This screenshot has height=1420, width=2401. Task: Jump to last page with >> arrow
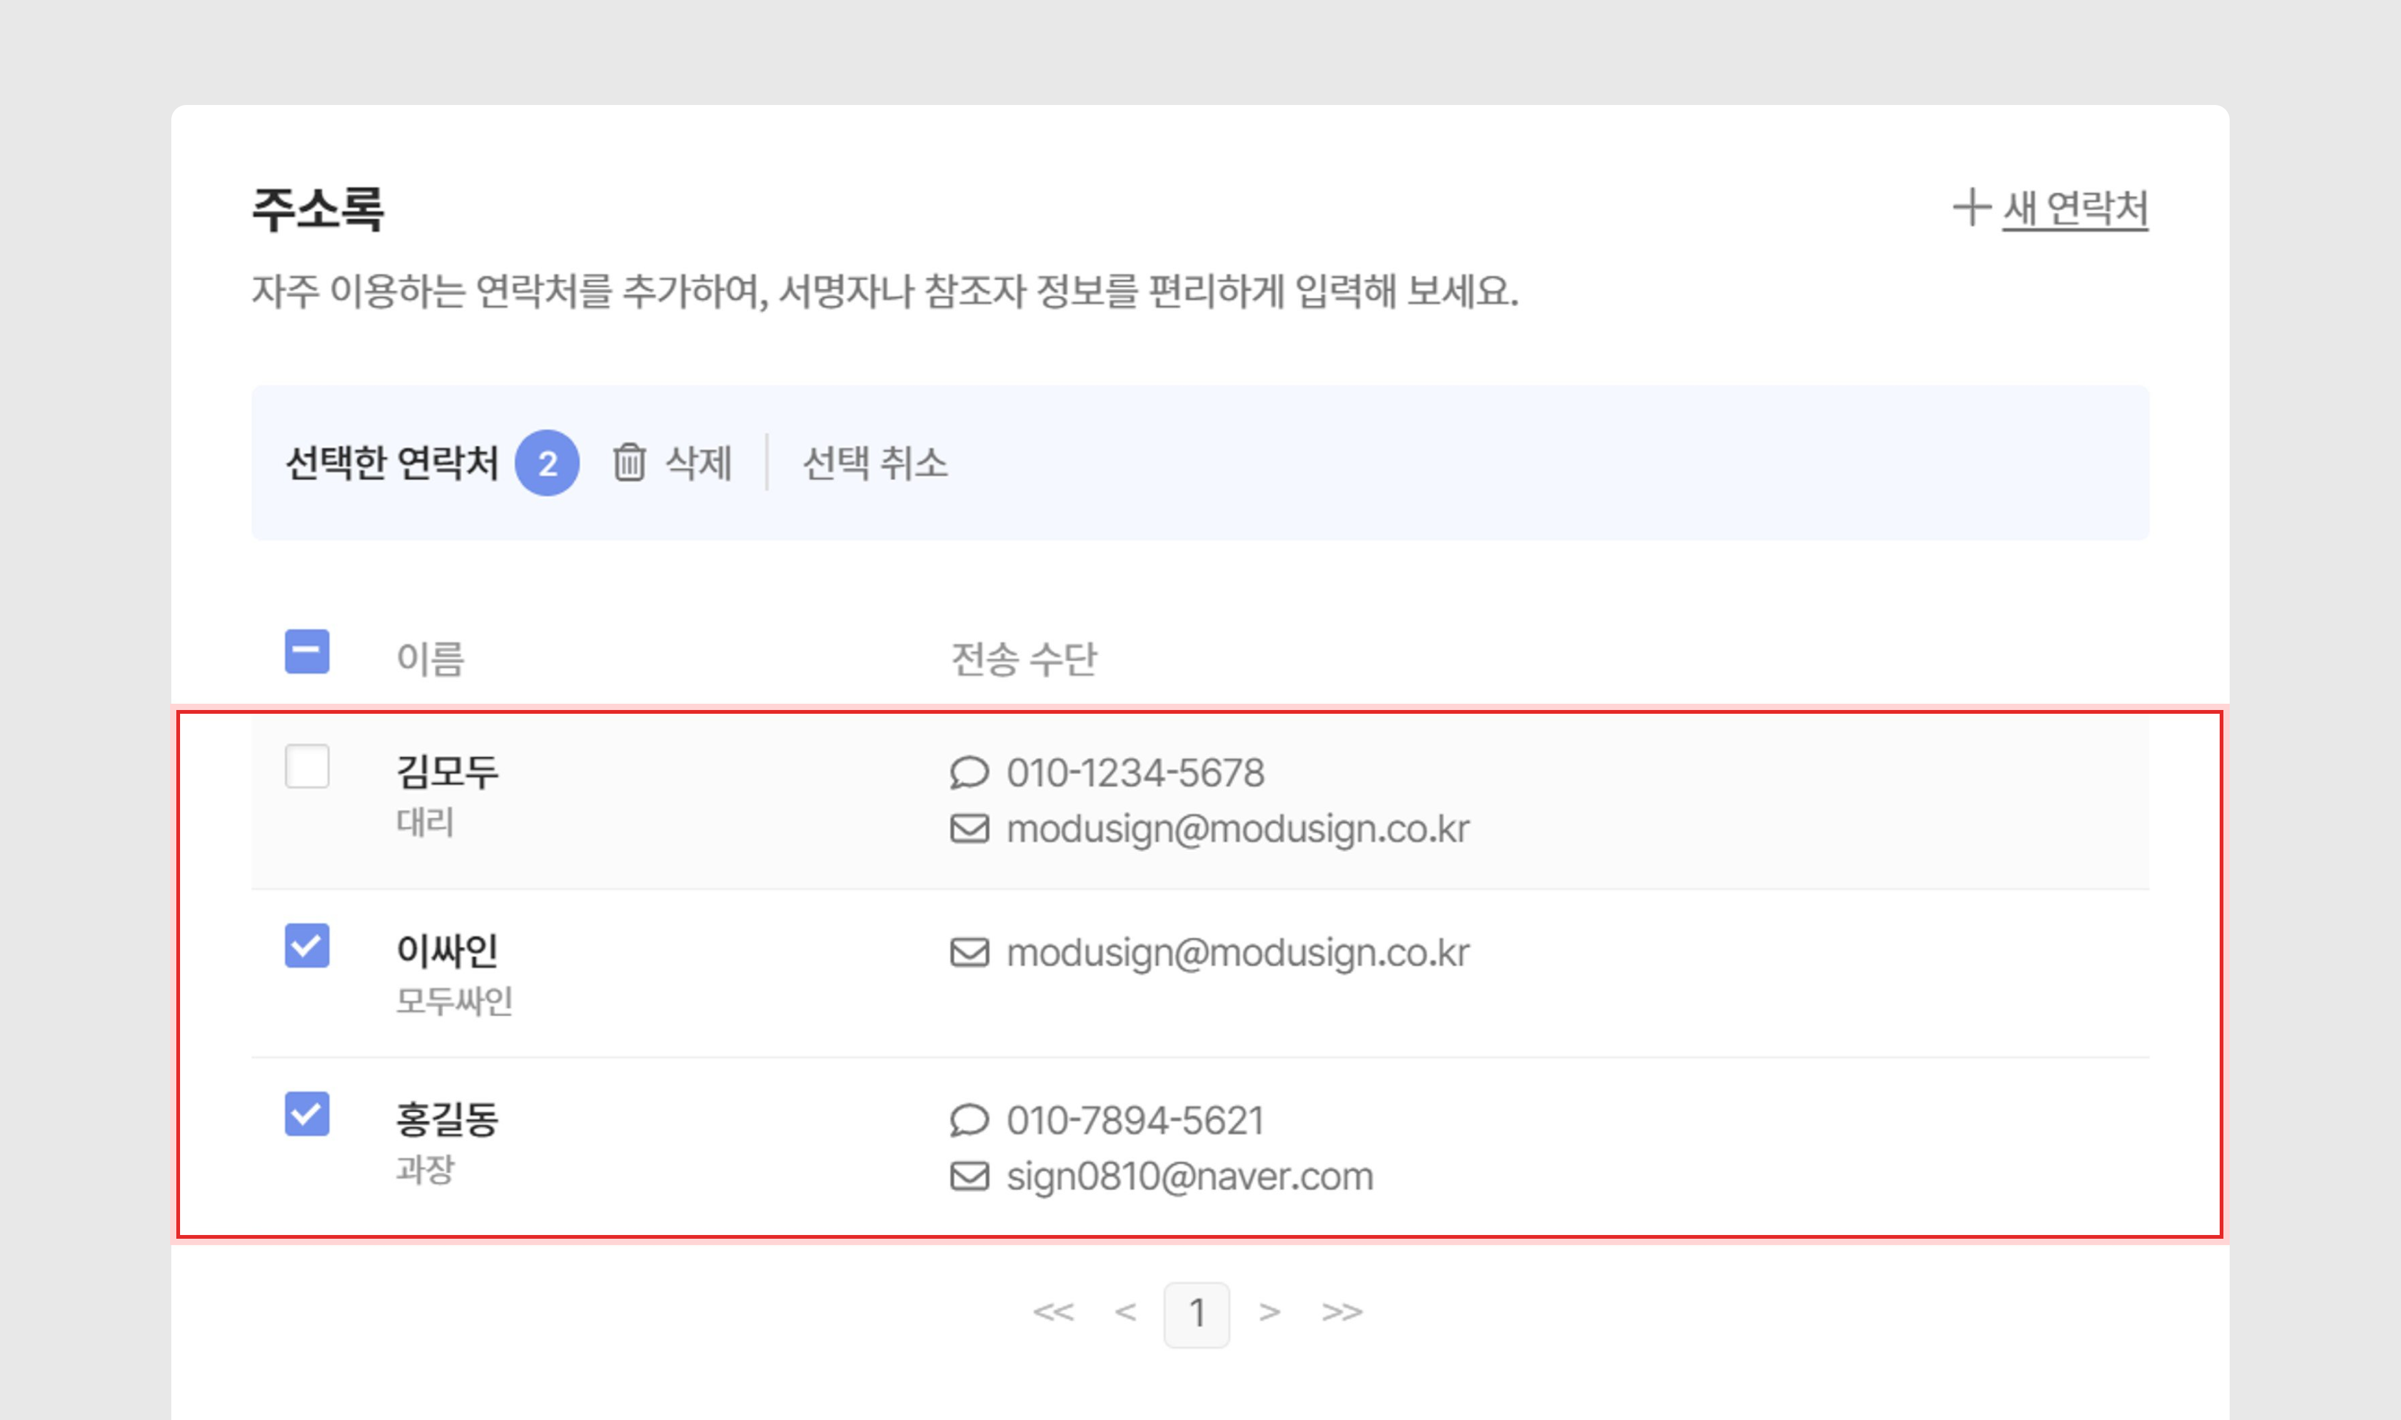coord(1342,1312)
